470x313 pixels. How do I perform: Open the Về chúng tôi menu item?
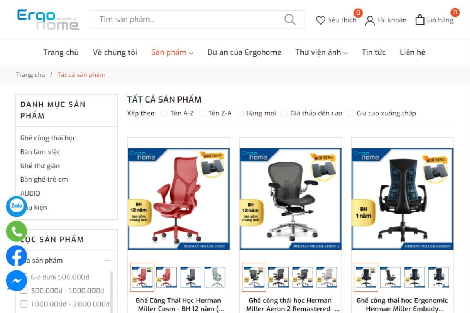pos(115,52)
